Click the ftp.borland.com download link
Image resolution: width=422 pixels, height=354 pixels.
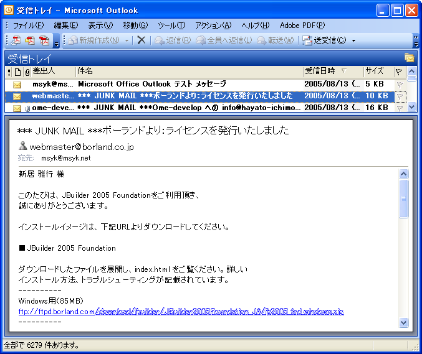(x=181, y=311)
